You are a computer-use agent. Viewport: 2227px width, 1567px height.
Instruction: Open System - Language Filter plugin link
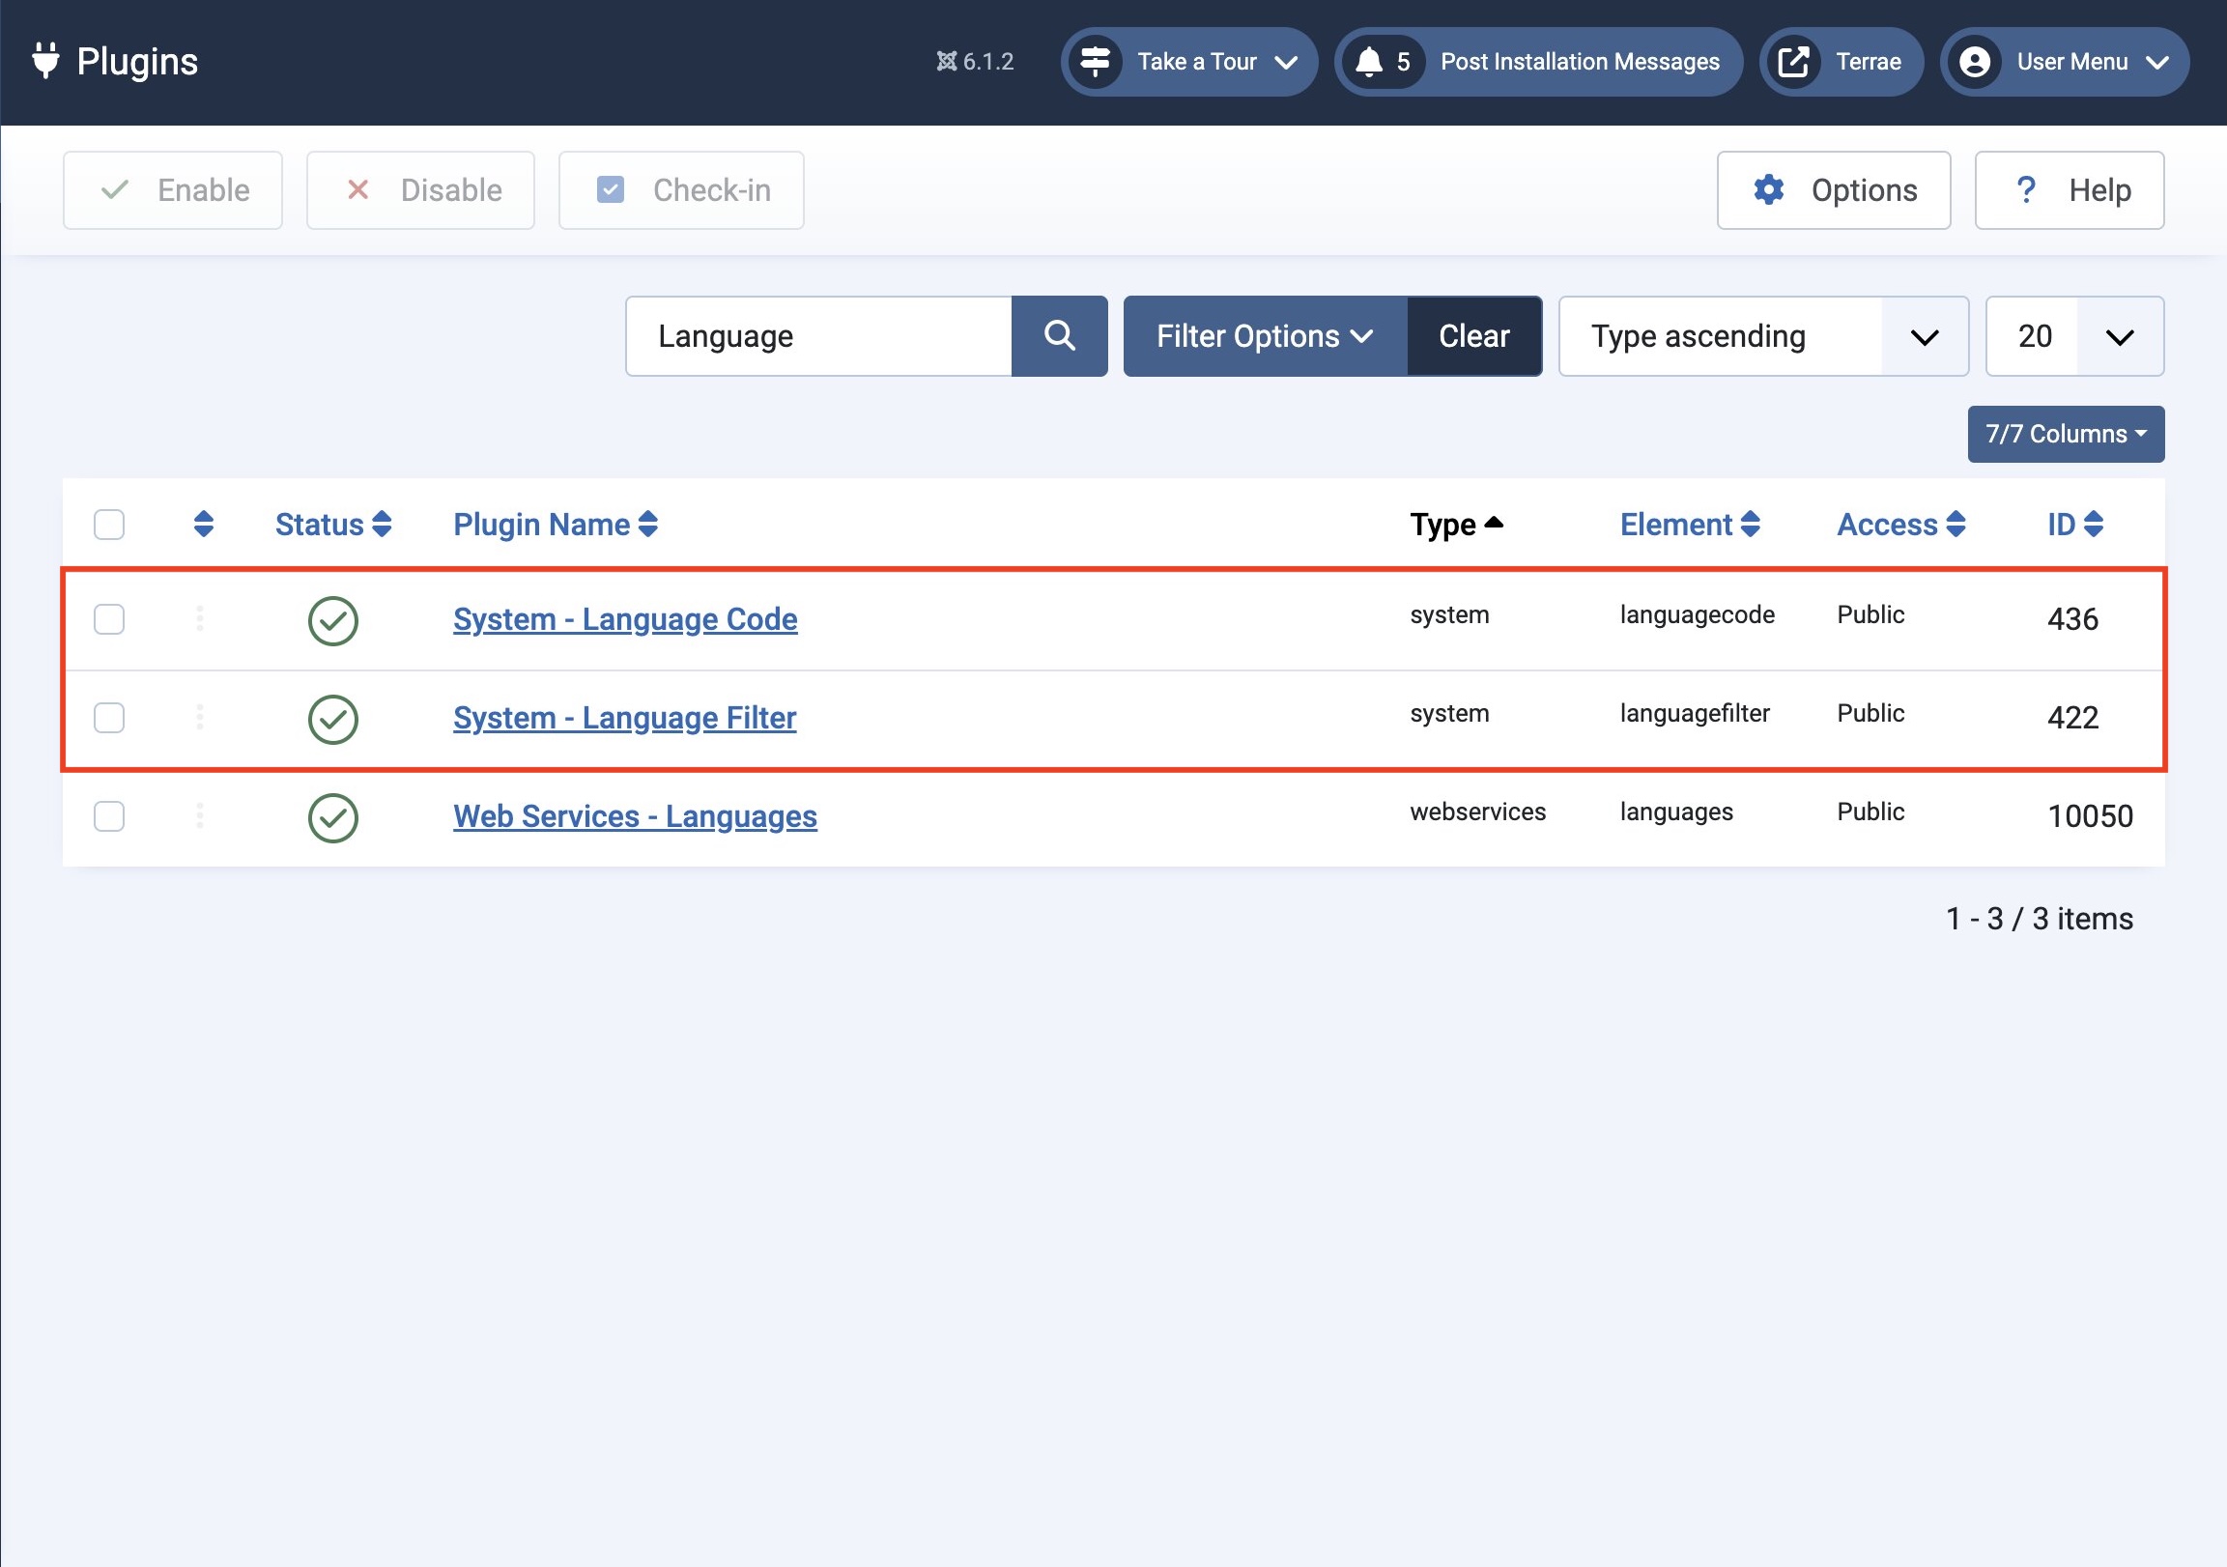click(x=624, y=718)
